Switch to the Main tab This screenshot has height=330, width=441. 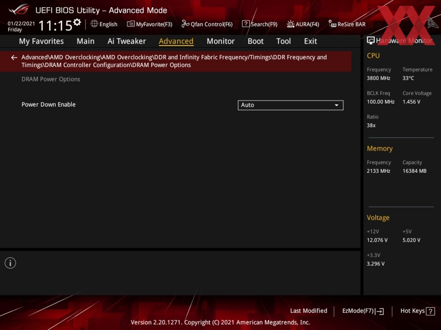point(86,41)
